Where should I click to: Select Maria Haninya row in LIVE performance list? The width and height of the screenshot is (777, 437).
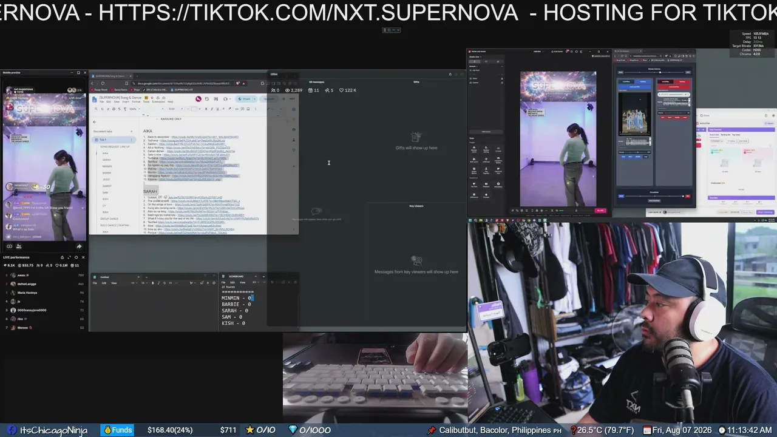pyautogui.click(x=45, y=293)
